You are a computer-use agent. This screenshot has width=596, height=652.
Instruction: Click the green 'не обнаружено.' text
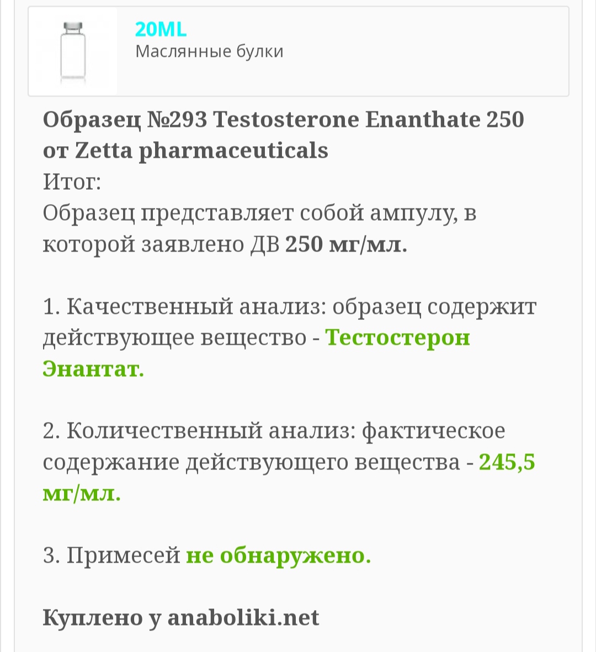click(x=278, y=555)
